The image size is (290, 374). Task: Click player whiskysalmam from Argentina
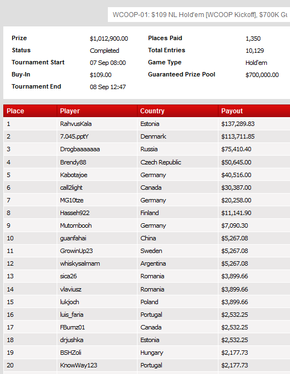click(80, 263)
